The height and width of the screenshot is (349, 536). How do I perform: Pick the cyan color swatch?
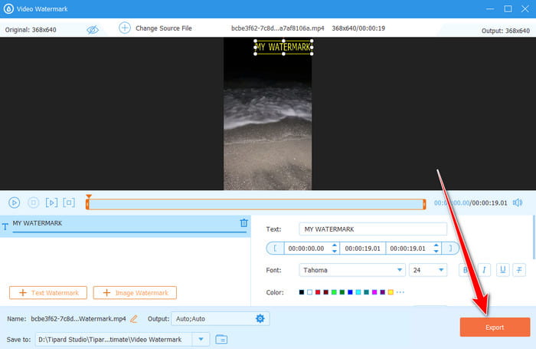click(x=358, y=292)
